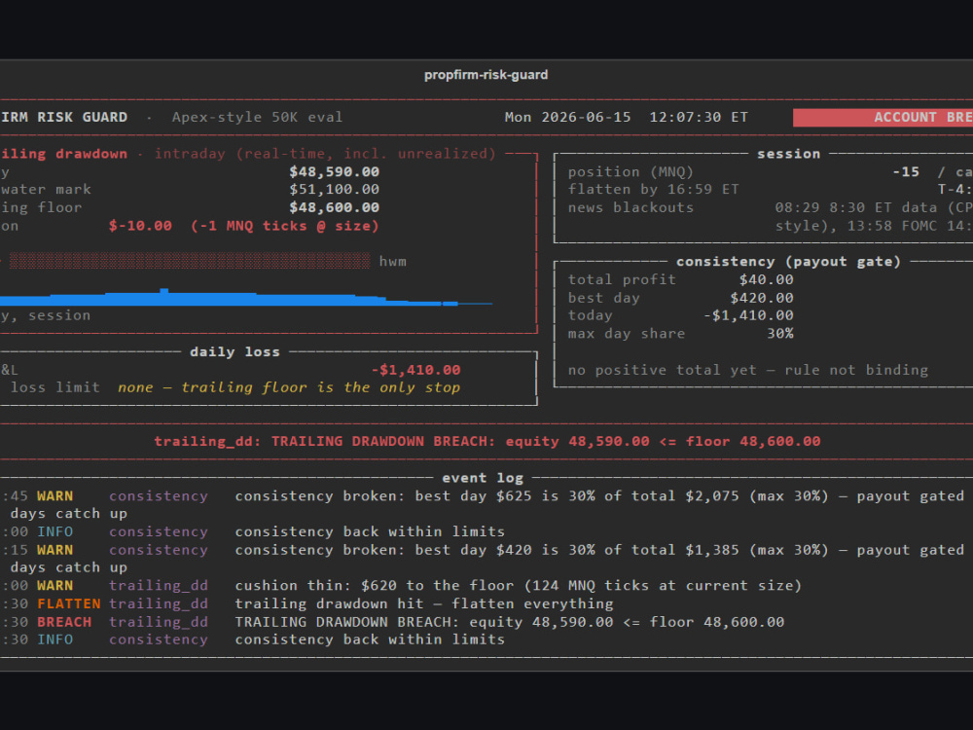Select max day share value 30%
This screenshot has height=730, width=973.
pos(780,333)
